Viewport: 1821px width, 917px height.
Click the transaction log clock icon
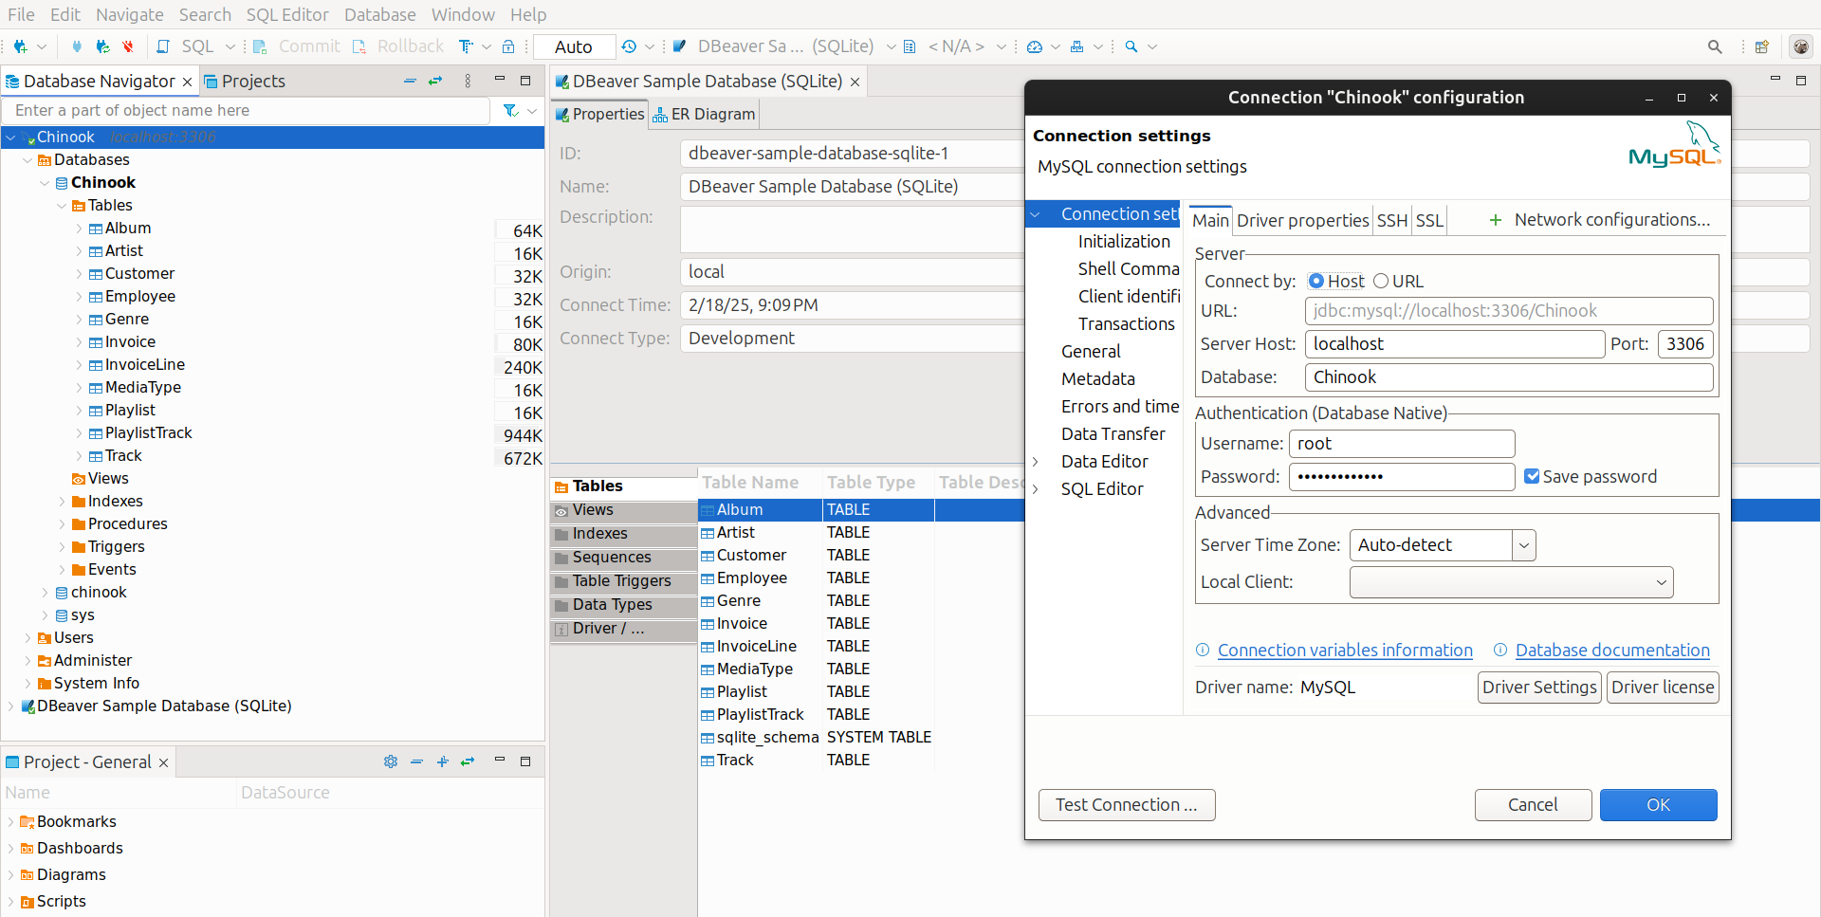[629, 46]
